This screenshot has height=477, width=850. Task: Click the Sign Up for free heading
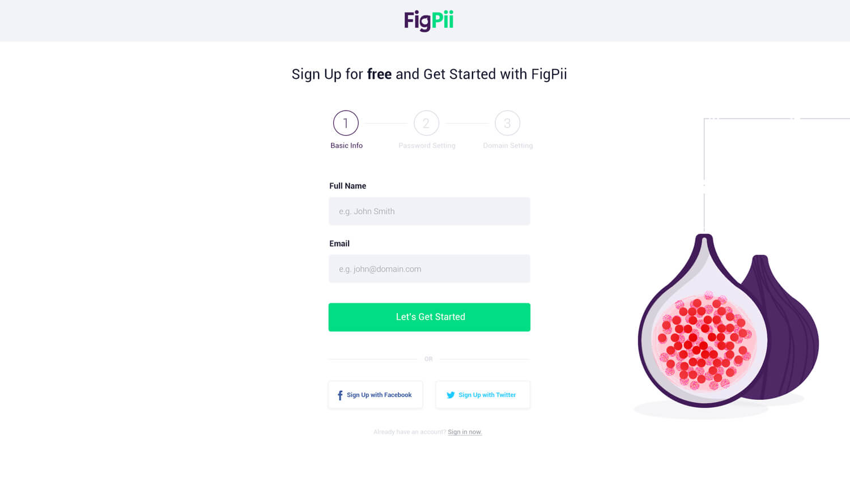tap(429, 74)
